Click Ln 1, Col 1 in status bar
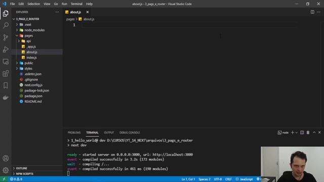The image size is (324, 182). (188, 179)
